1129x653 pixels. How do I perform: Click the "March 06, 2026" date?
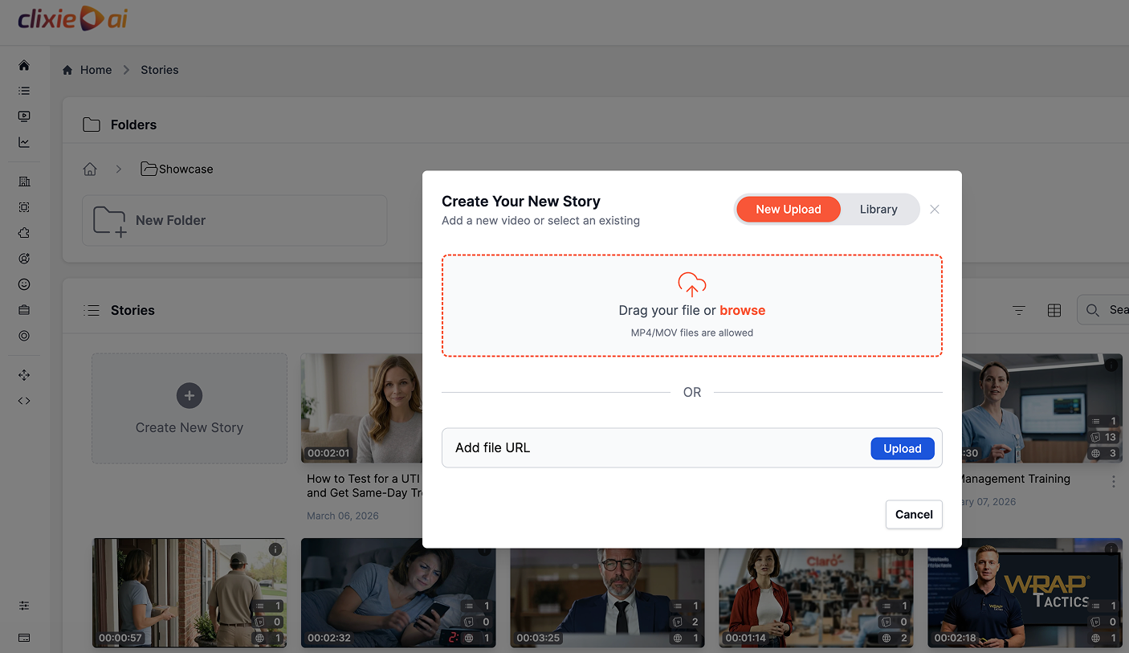coord(343,516)
